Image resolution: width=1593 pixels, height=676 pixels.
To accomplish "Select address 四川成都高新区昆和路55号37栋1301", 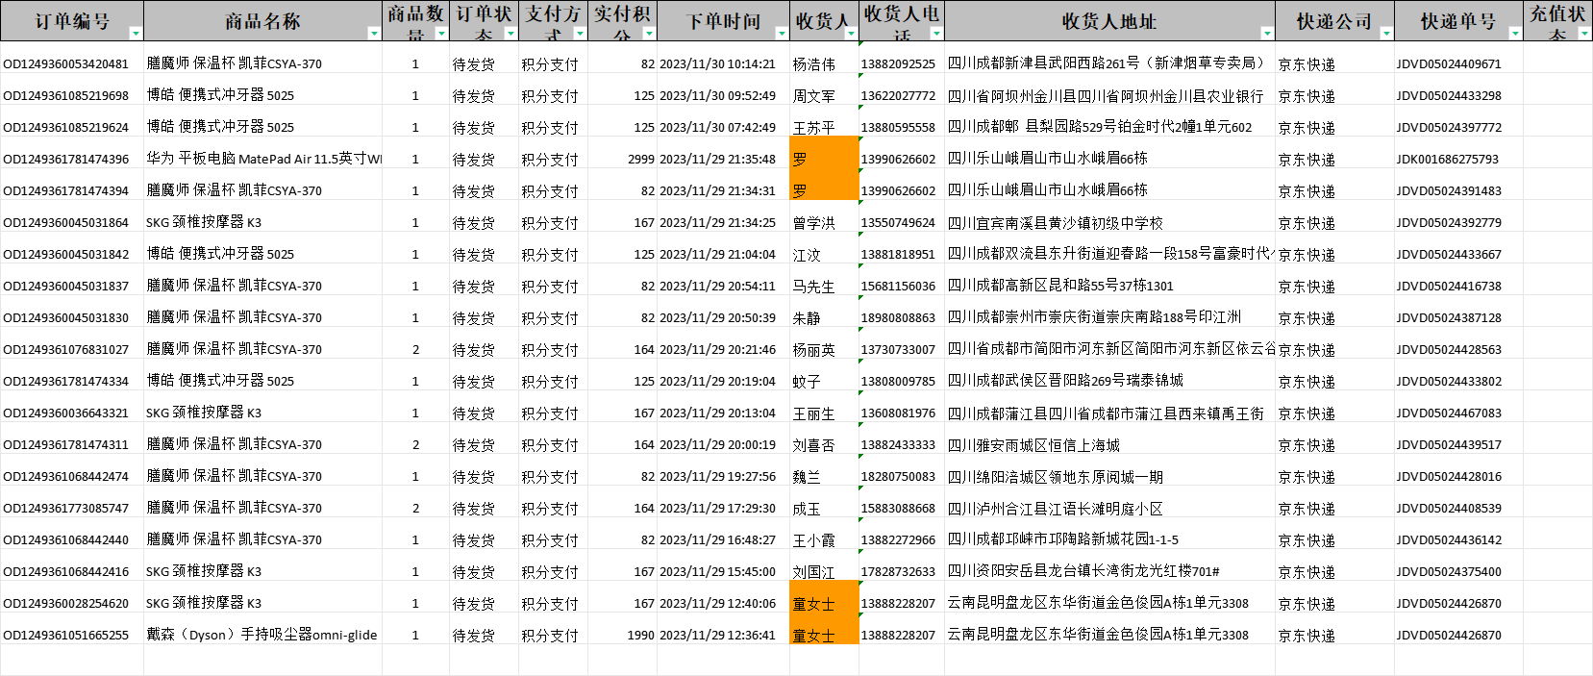I will click(1060, 286).
